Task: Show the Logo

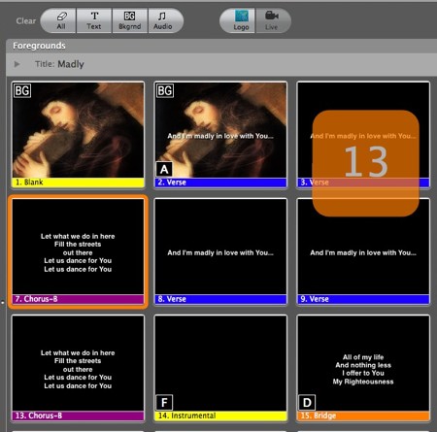Action: (238, 20)
